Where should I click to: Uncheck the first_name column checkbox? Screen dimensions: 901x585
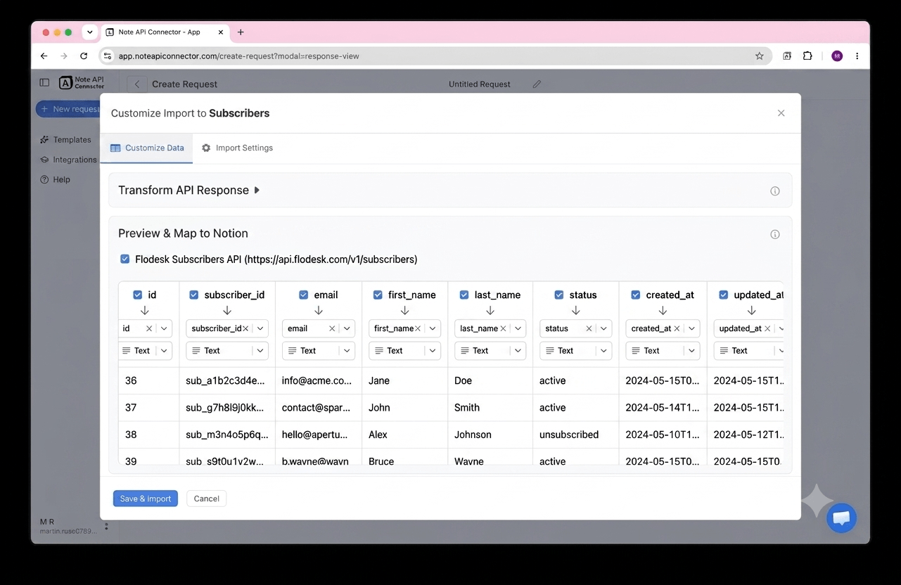pyautogui.click(x=378, y=295)
